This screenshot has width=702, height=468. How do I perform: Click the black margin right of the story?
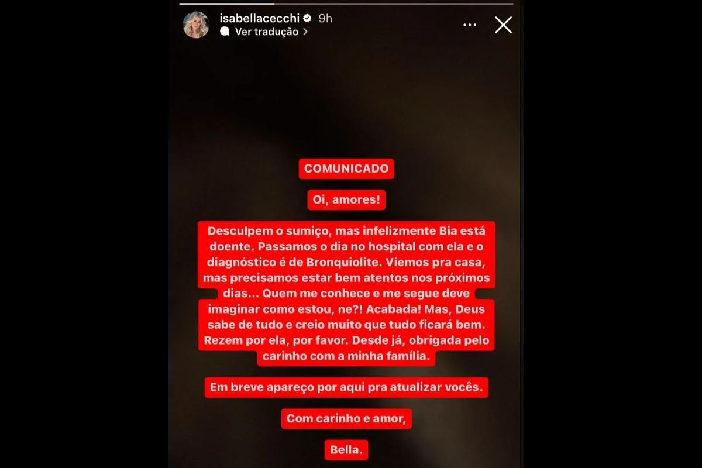coord(611,234)
